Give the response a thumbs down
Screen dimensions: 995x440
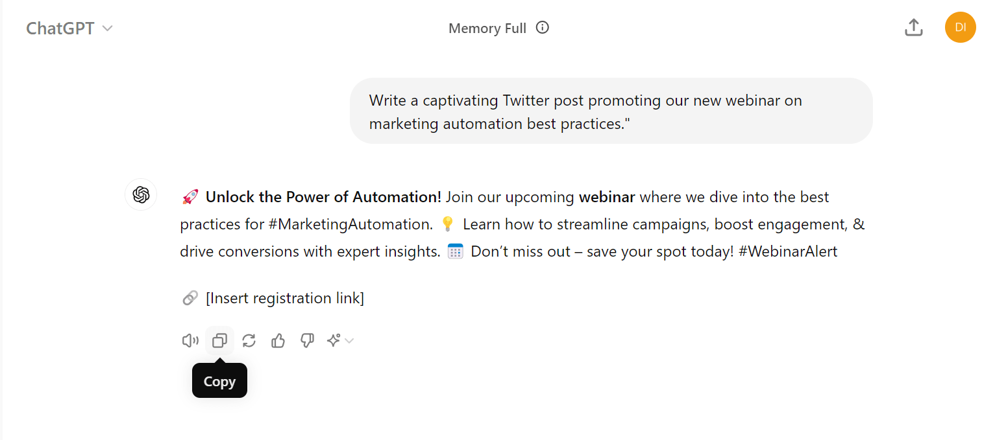coord(307,340)
